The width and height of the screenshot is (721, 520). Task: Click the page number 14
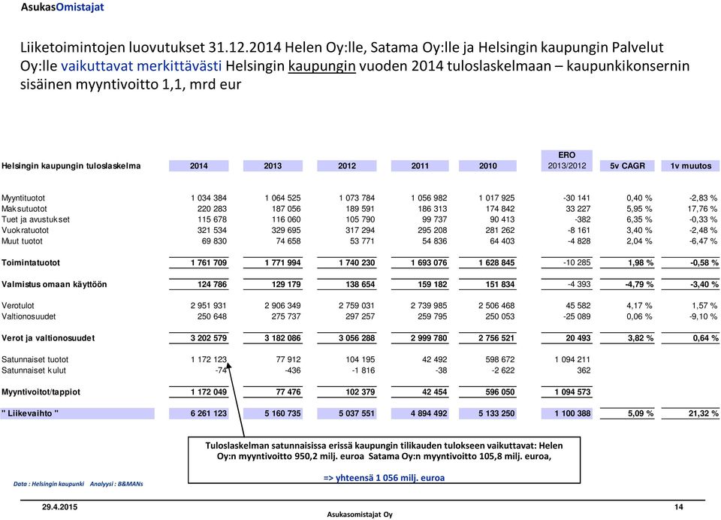[679, 507]
